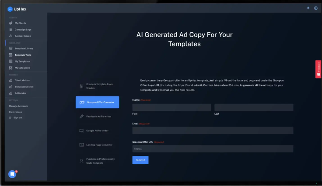Open the chat widget bubble
Image resolution: width=322 pixels, height=186 pixels.
click(x=12, y=174)
